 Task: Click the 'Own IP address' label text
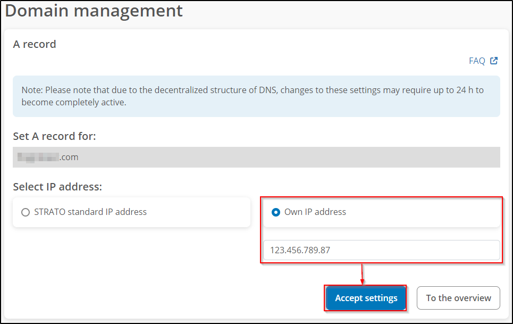click(315, 212)
